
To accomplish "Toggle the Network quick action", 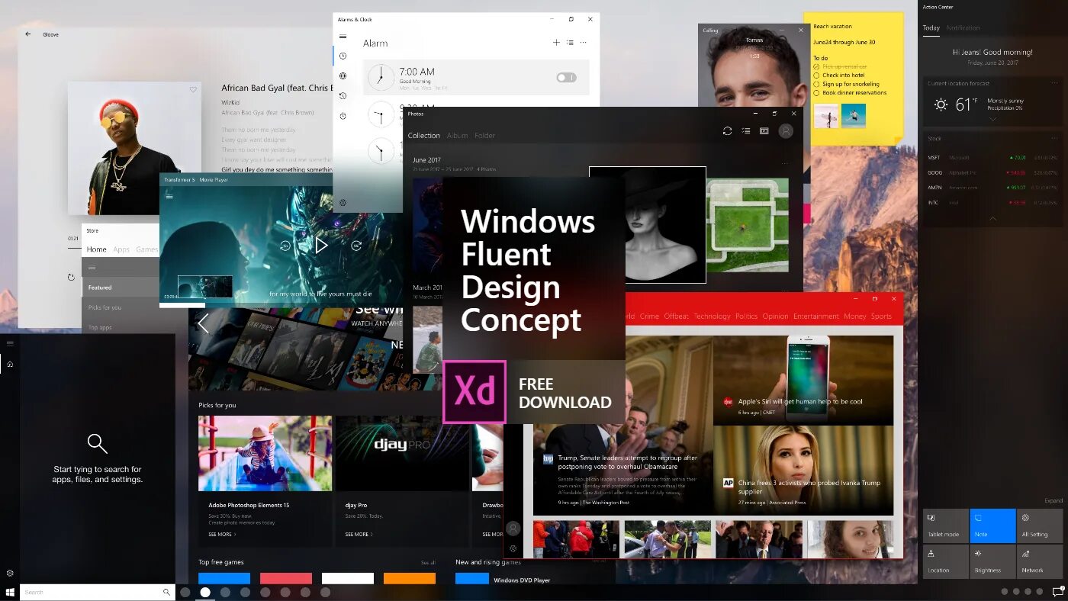I will [x=1040, y=561].
